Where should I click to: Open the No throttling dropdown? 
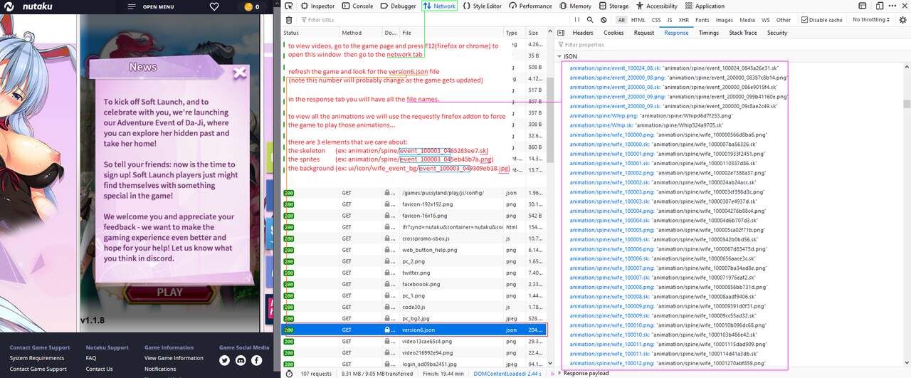(870, 20)
